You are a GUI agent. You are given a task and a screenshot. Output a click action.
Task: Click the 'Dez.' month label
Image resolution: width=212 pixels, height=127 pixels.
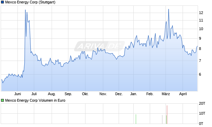point(119,94)
